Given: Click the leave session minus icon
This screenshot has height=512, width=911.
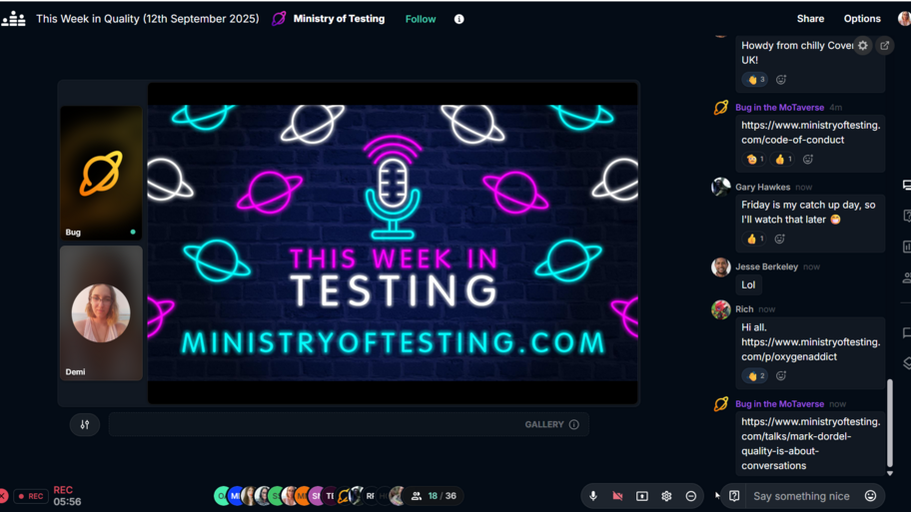Looking at the screenshot, I should point(690,496).
